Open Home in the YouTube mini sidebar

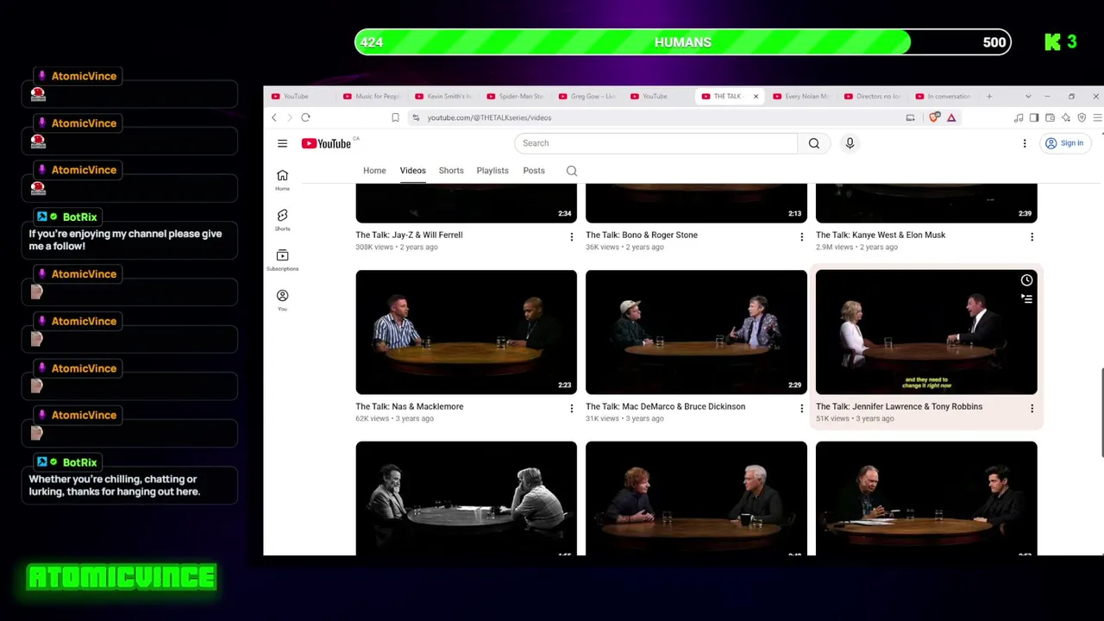pos(282,180)
